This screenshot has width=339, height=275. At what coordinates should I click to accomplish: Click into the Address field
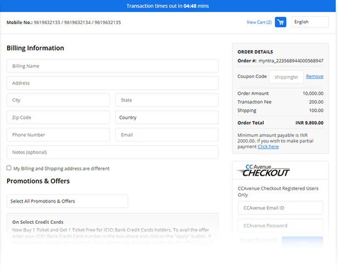(112, 83)
